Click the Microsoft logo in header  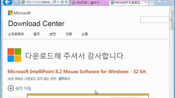click(19, 13)
